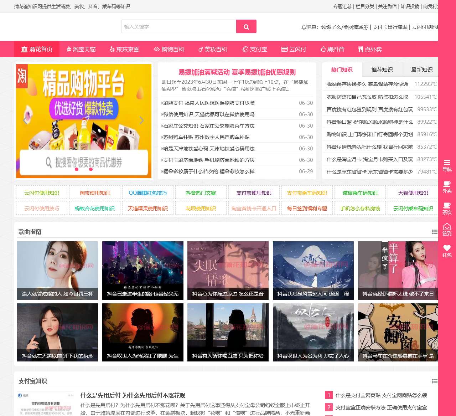The height and width of the screenshot is (416, 456).
Task: Open article 什么是先用后付 为什么先用后付不涨花呗
Action: [x=133, y=395]
